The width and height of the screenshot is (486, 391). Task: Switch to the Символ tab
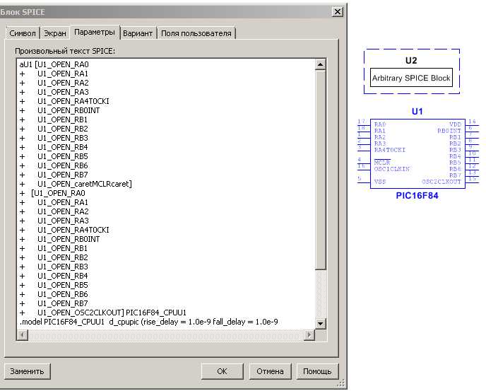pos(23,33)
